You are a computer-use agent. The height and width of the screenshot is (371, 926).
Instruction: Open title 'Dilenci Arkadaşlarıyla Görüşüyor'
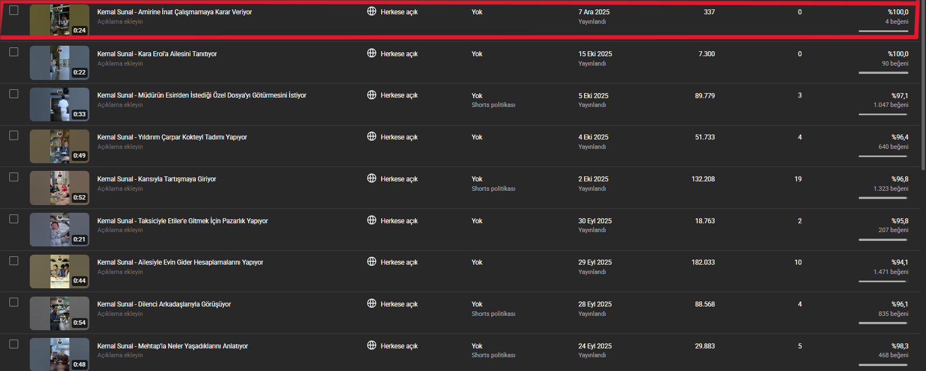coord(164,304)
